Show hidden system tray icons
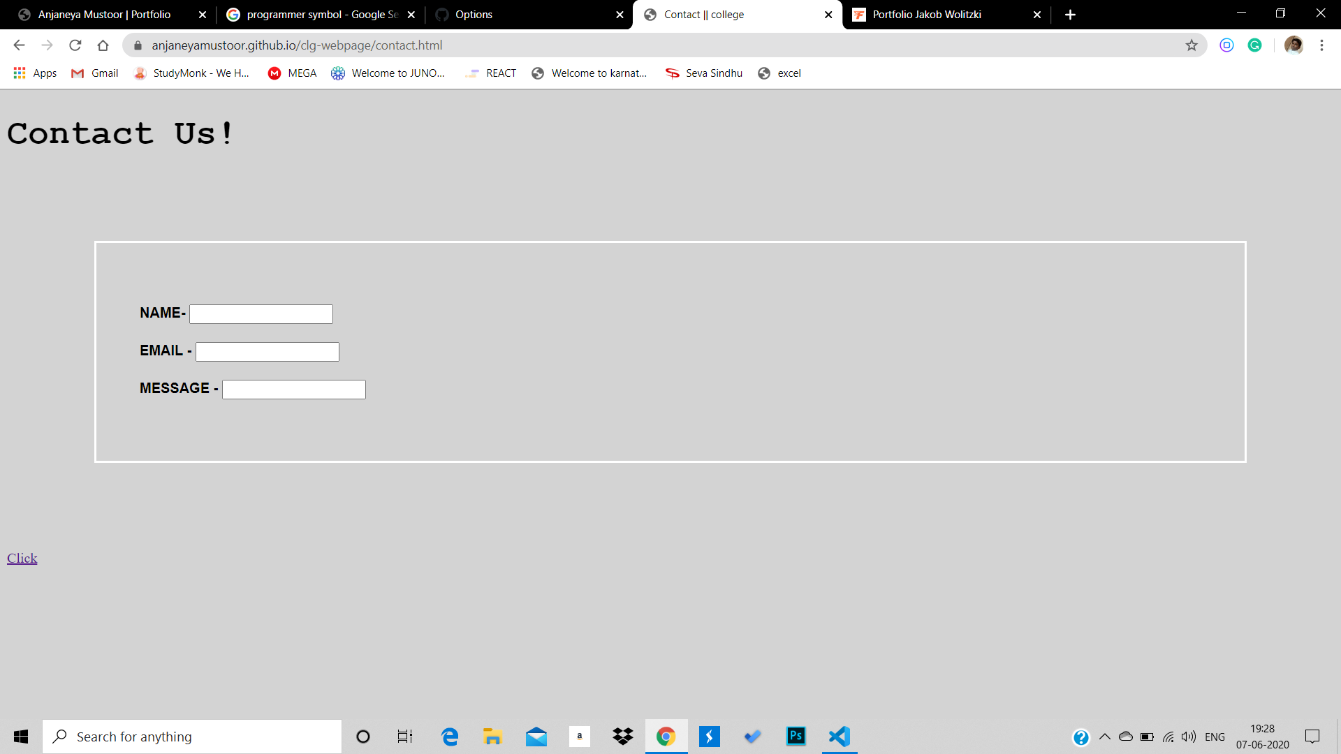The height and width of the screenshot is (754, 1341). pos(1105,737)
